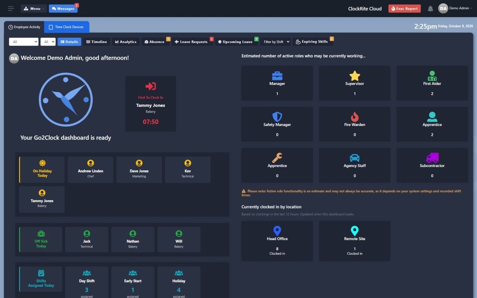Click the Remote Site location pin
Viewport: 477px width, 298px height.
pos(355,230)
